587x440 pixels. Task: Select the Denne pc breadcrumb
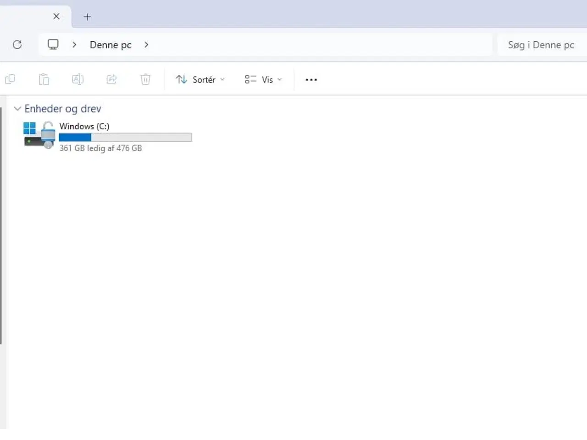point(111,45)
